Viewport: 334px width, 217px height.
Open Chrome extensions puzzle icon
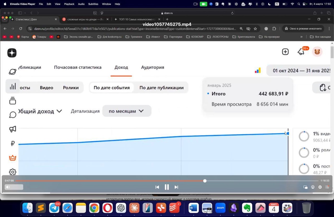[274, 29]
